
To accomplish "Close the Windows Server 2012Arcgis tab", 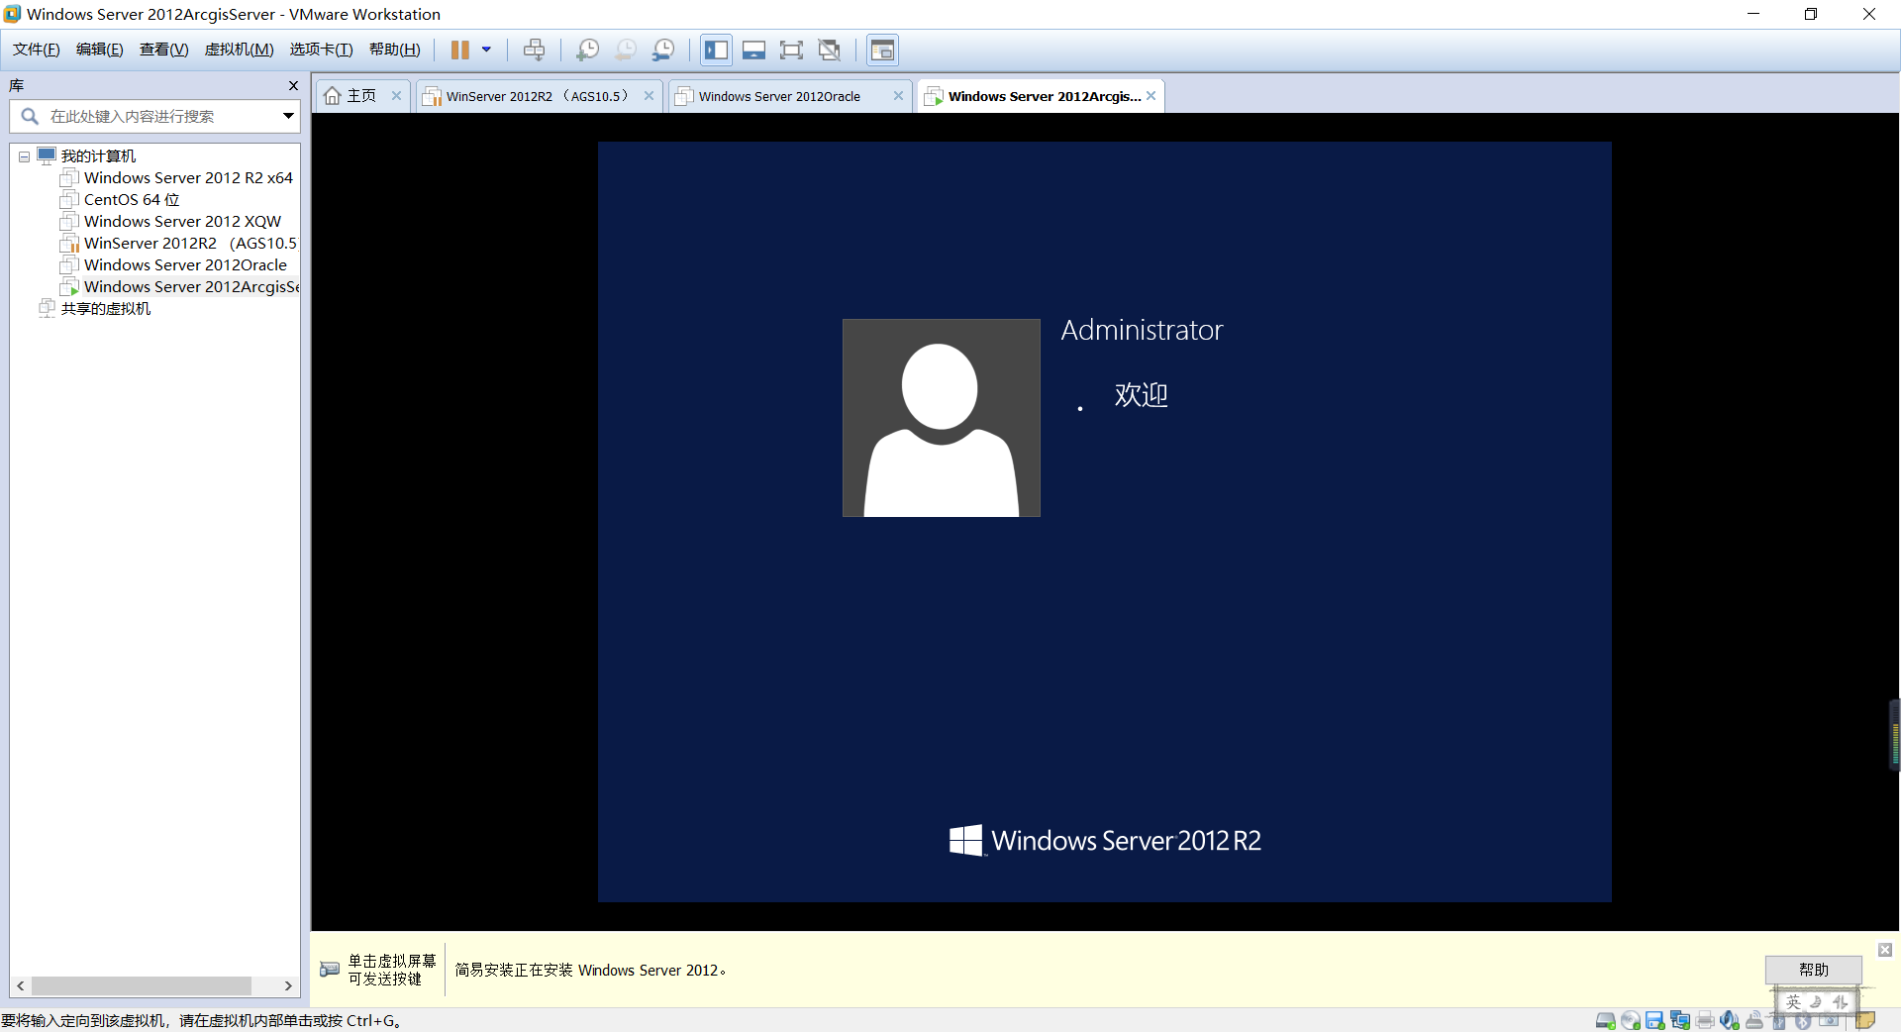I will (x=1151, y=96).
